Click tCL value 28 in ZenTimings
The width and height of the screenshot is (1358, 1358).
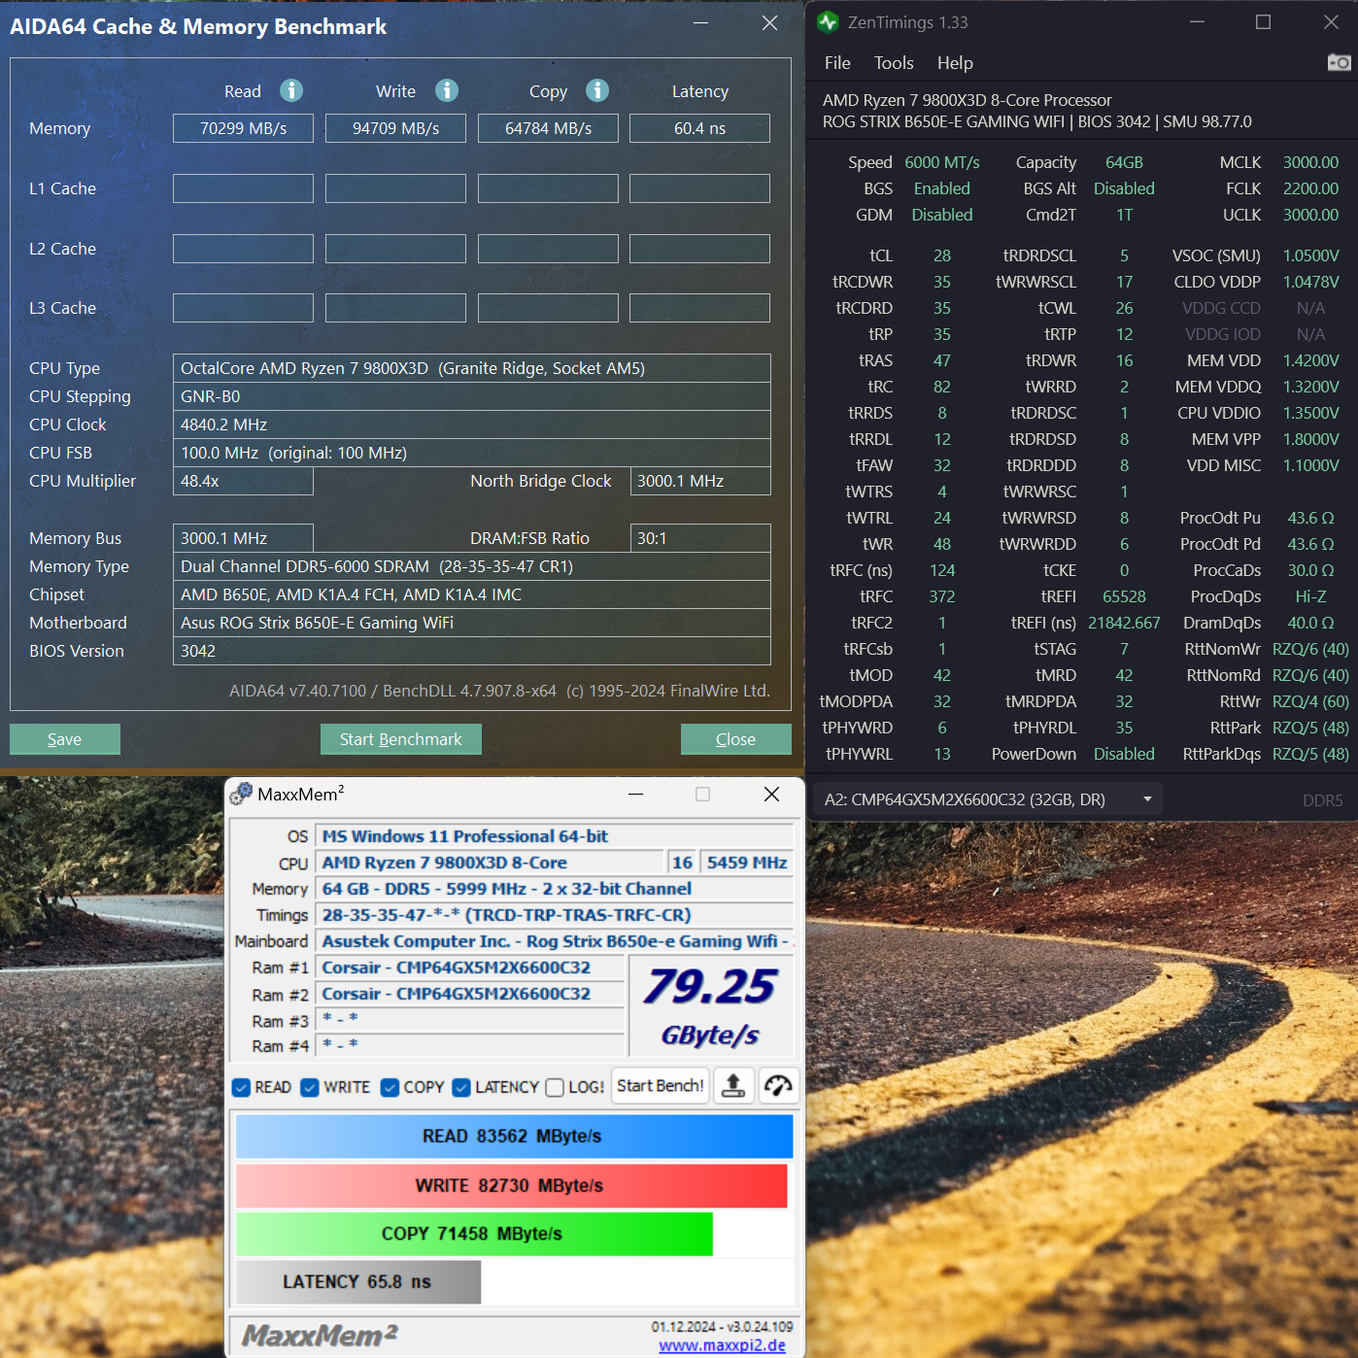[942, 255]
